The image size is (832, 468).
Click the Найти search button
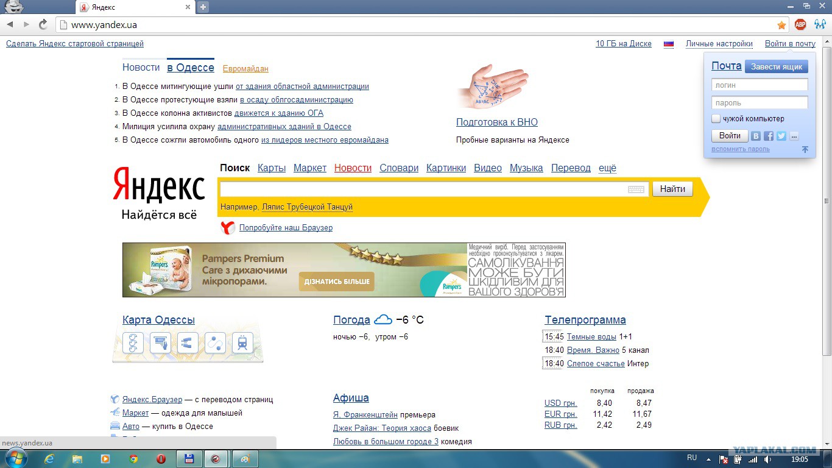pyautogui.click(x=672, y=189)
